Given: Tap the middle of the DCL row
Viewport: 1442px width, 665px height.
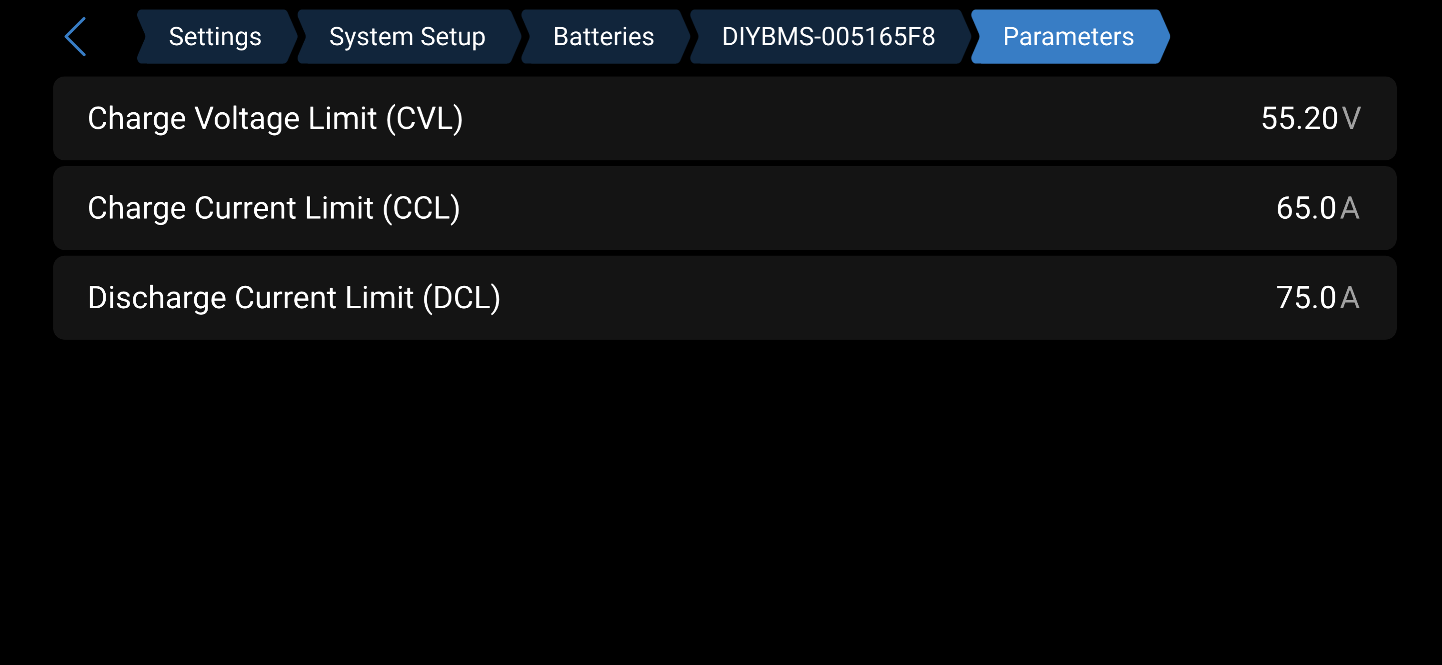Looking at the screenshot, I should 724,298.
